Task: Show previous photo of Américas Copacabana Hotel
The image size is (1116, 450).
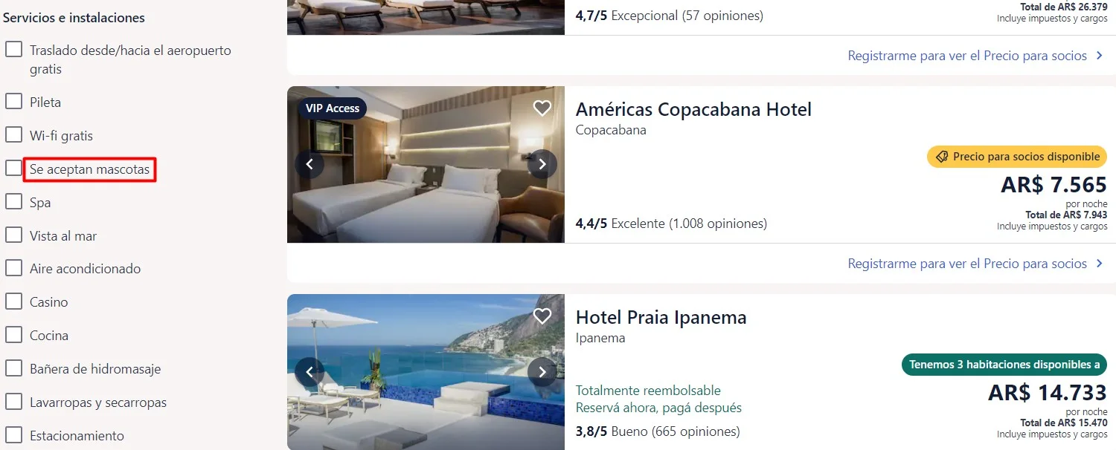Action: [310, 164]
